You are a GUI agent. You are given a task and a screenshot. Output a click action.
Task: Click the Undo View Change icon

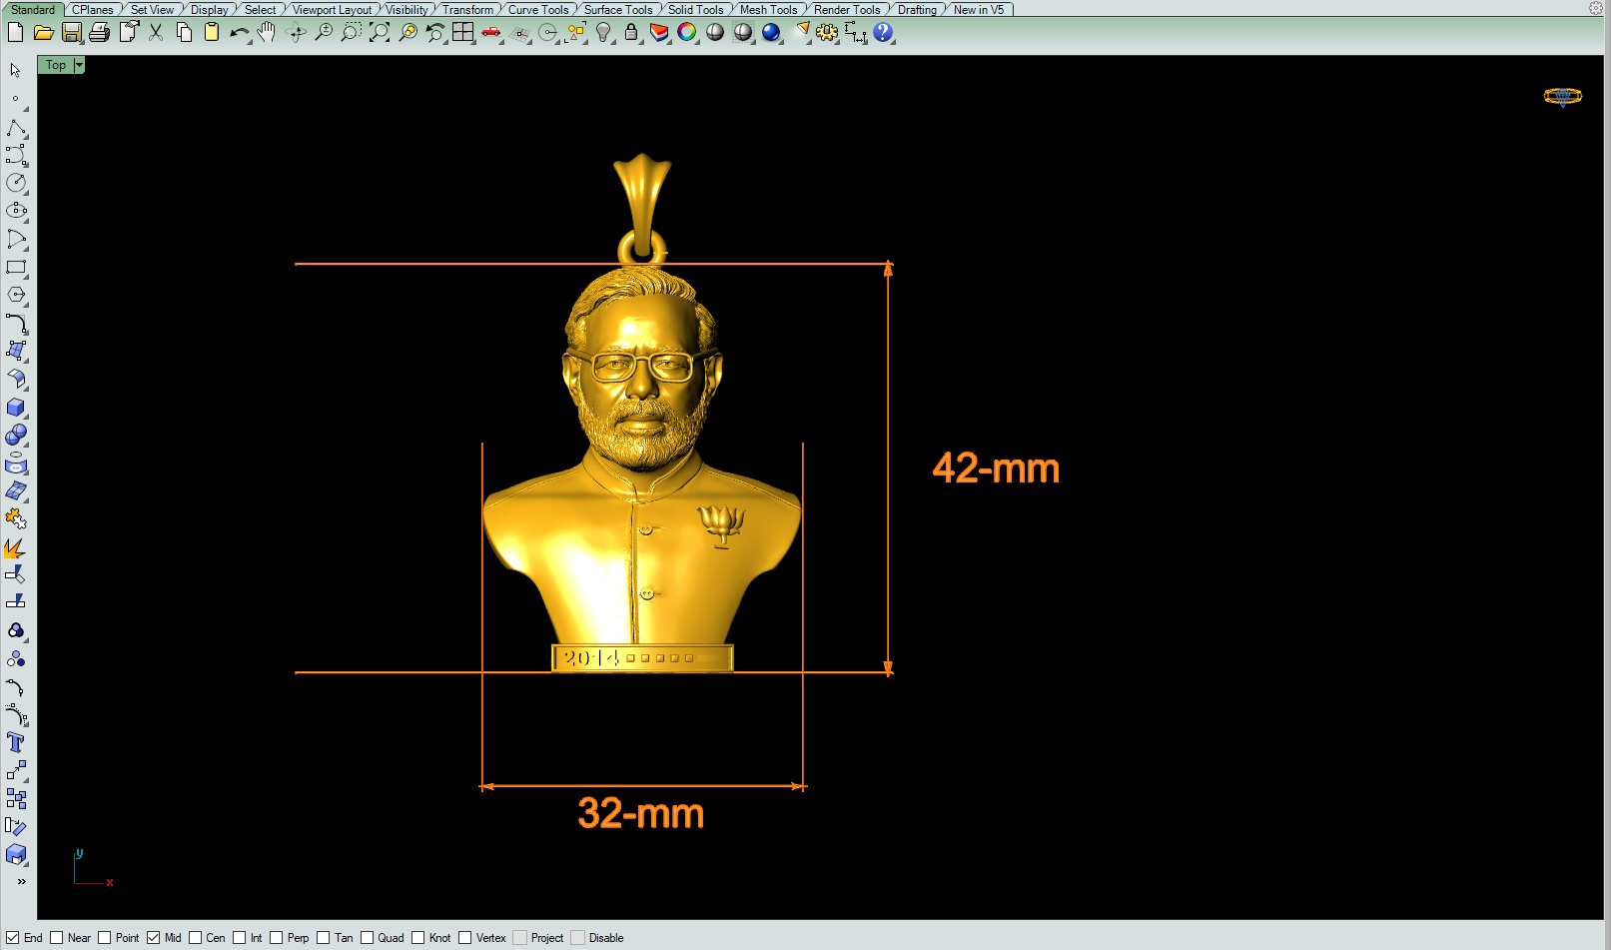(x=435, y=32)
